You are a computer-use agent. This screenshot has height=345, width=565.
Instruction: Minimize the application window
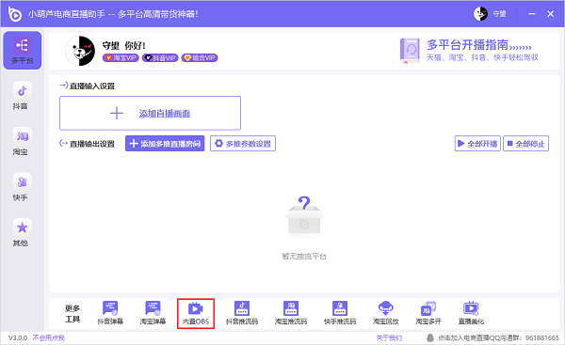click(x=531, y=14)
